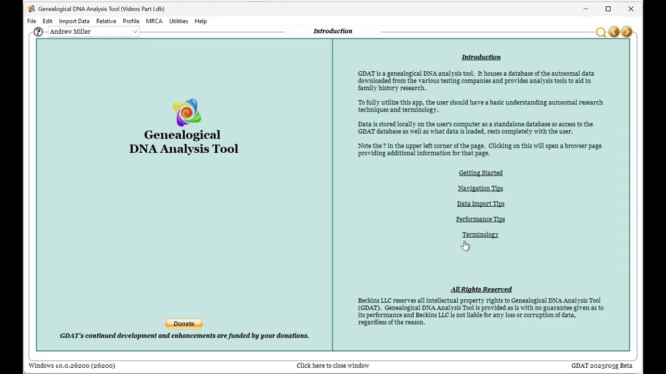Viewport: 666px width, 374px height.
Task: Open the Utilities menu
Action: (178, 21)
